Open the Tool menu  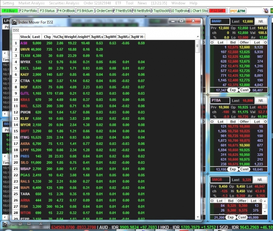[129, 3]
